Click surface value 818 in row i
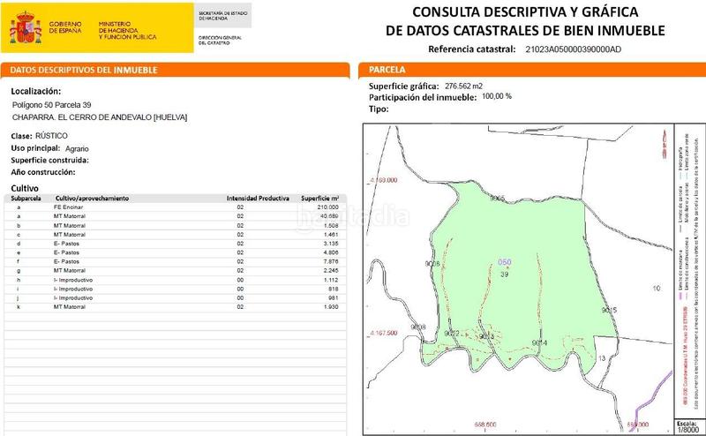Viewport: 706px width, 436px height. (334, 289)
